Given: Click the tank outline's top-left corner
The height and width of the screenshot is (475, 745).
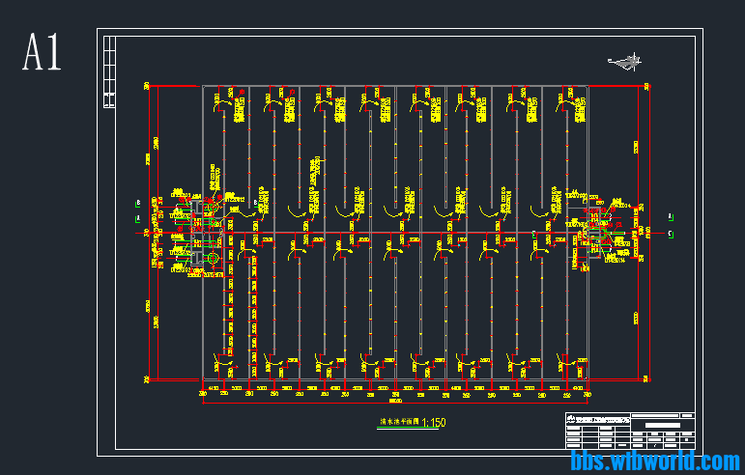Looking at the screenshot, I should click(203, 87).
